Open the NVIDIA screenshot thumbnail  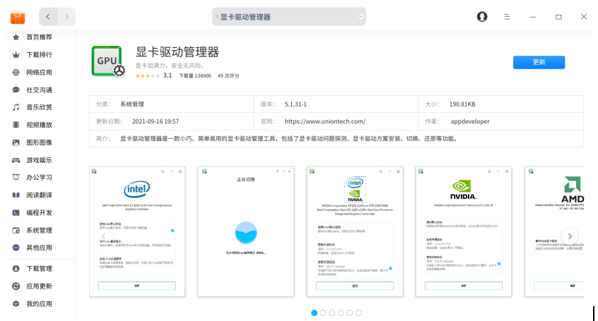[464, 231]
